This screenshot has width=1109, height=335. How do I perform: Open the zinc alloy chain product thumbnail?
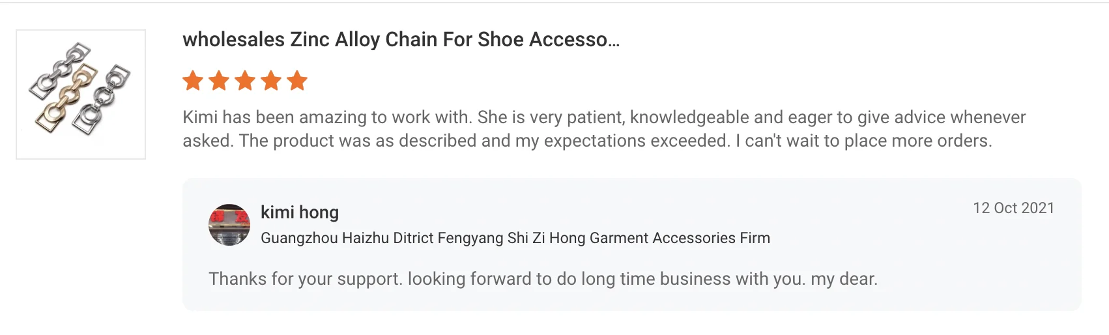(81, 95)
